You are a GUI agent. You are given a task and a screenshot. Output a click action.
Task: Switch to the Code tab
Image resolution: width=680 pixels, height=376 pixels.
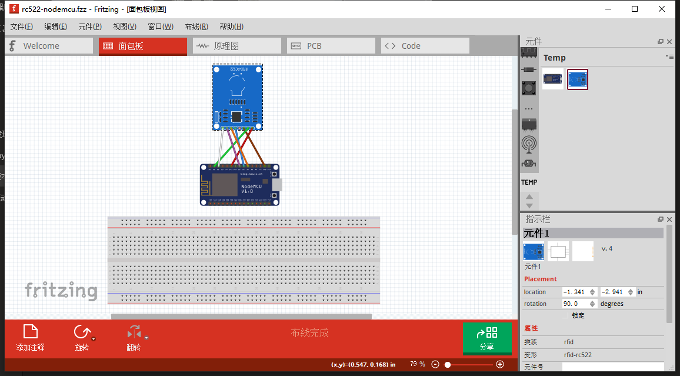coord(425,45)
